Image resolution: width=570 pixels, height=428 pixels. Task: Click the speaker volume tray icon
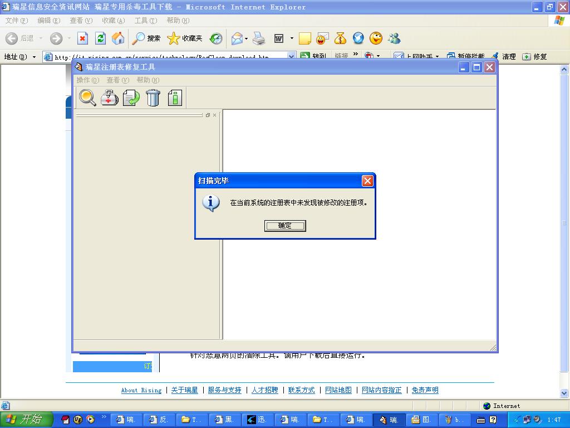coord(537,420)
